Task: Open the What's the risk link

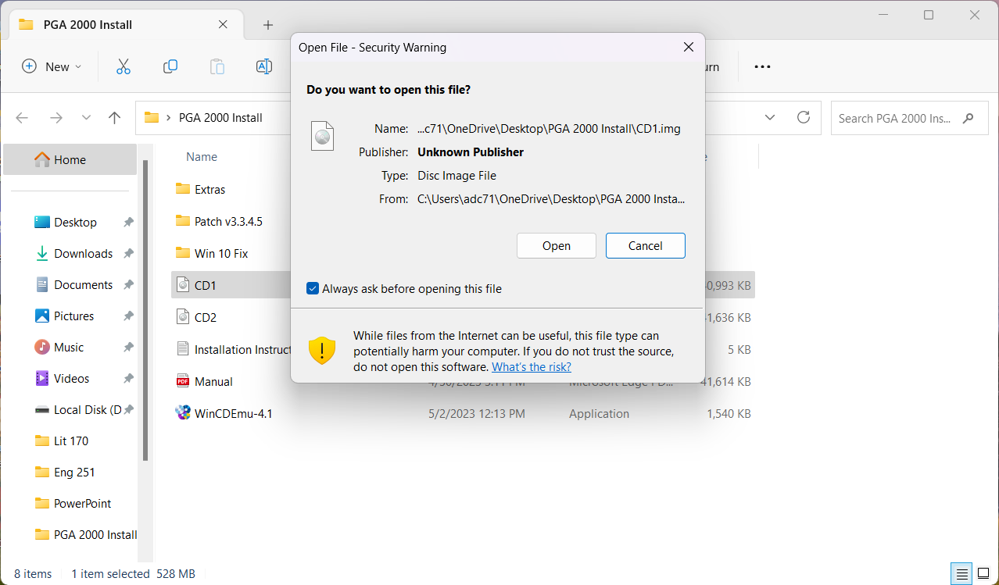Action: click(532, 367)
